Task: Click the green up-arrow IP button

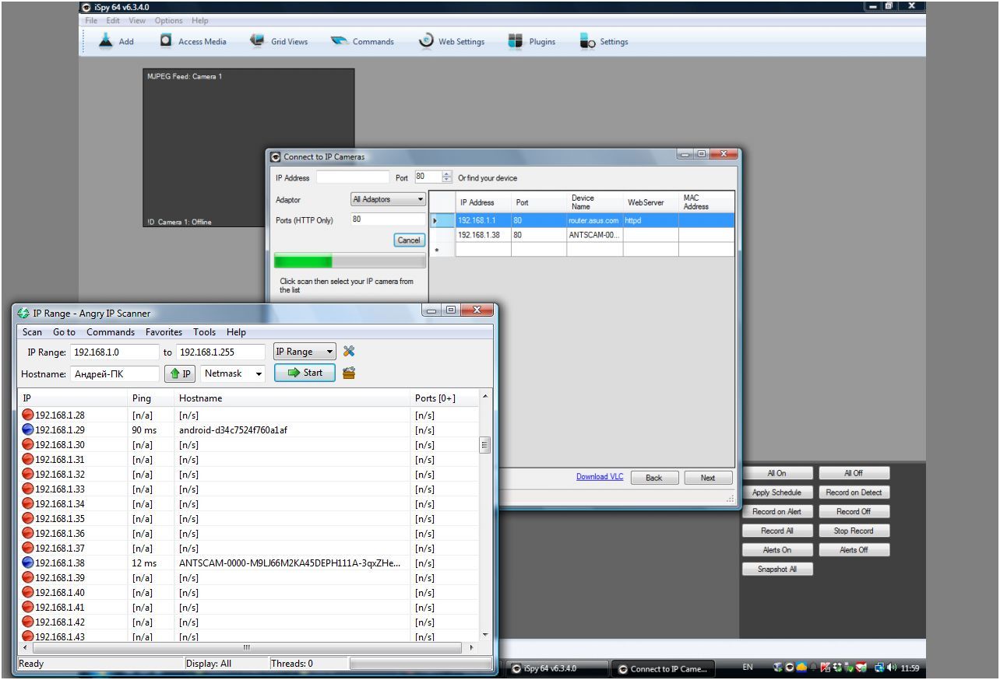Action: pyautogui.click(x=179, y=373)
